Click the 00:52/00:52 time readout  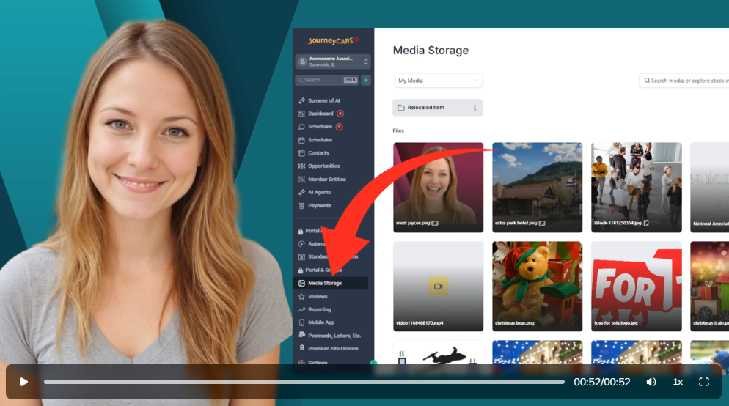(x=602, y=382)
